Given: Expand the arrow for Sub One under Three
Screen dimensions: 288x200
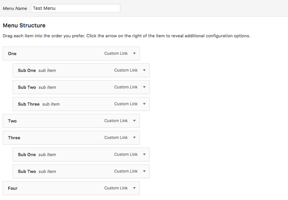Looking at the screenshot, I should (x=144, y=154).
